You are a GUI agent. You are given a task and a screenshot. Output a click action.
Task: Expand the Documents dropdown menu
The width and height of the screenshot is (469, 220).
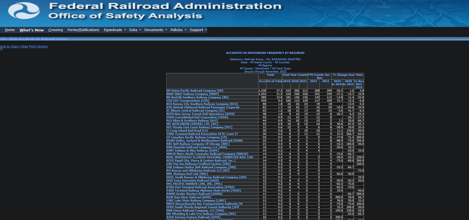click(x=156, y=30)
